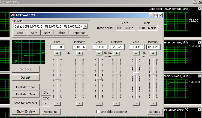Screen dimensions: 202x118
Task: Click the Profile combo box text
Action: (x=48, y=26)
